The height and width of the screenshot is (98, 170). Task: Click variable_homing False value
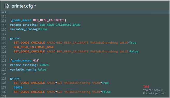tap(42, 69)
